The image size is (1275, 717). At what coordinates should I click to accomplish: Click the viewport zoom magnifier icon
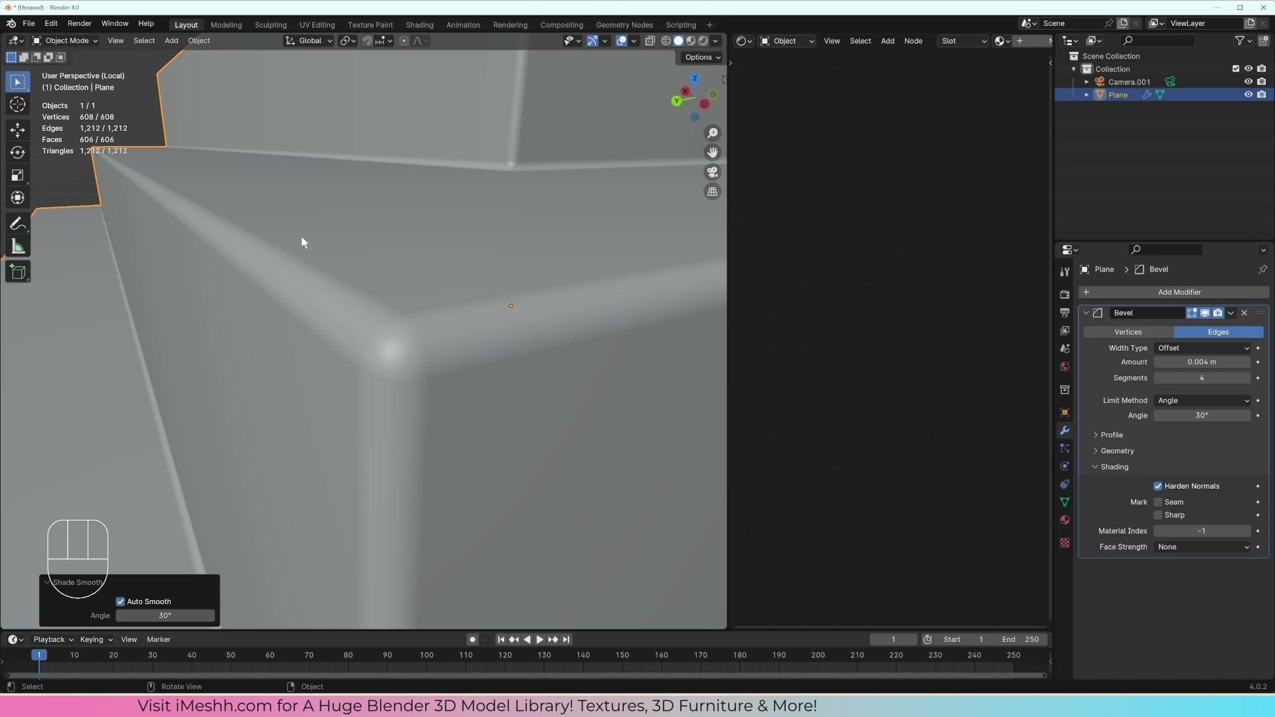[713, 133]
